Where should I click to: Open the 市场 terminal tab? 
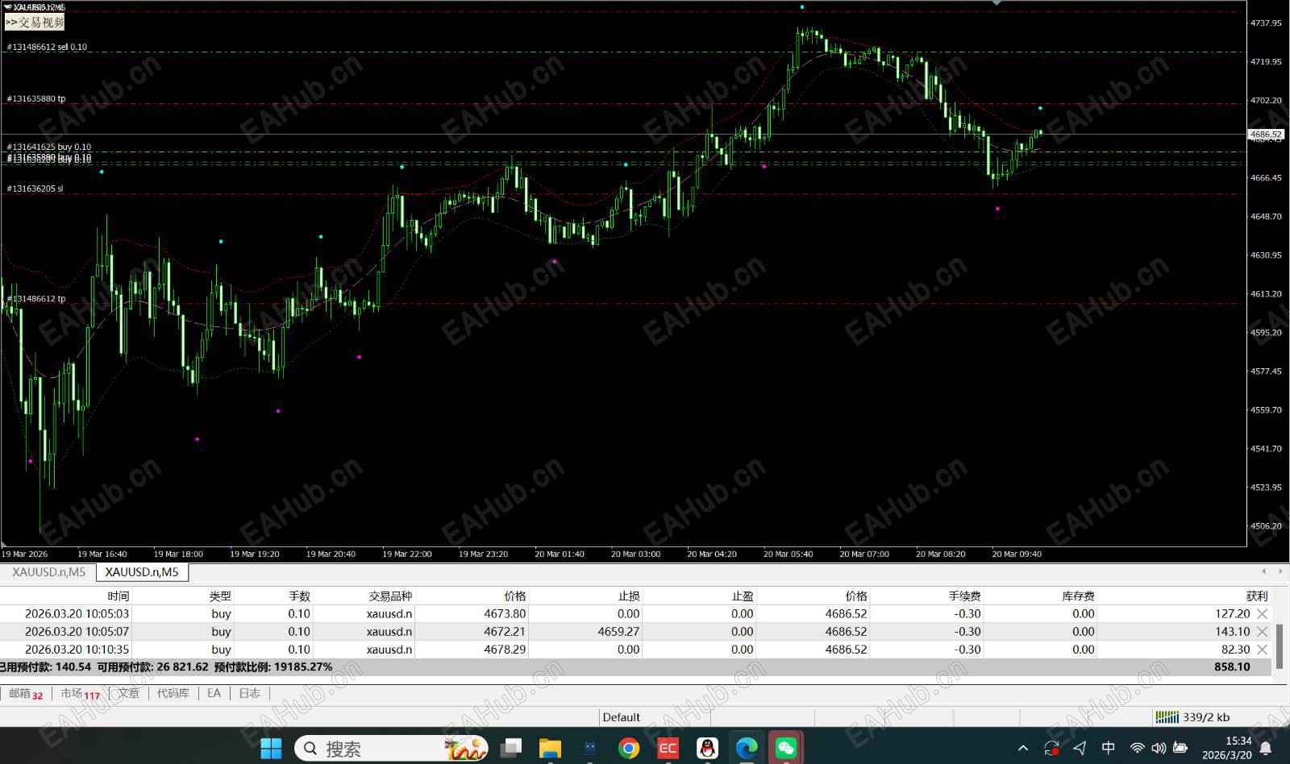pos(80,693)
